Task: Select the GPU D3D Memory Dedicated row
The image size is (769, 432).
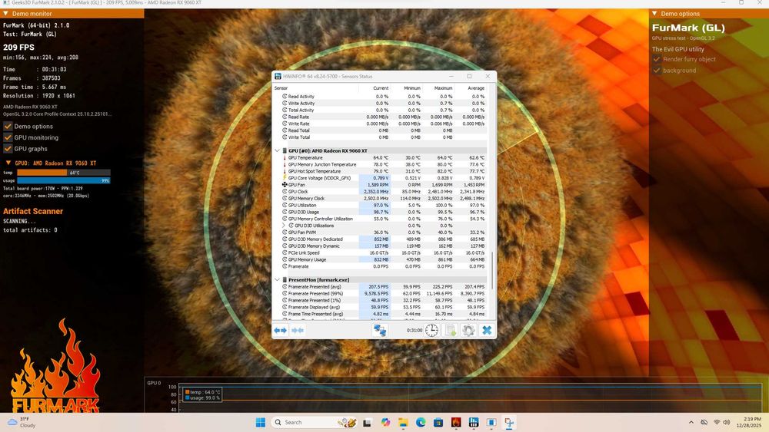Action: click(x=381, y=239)
